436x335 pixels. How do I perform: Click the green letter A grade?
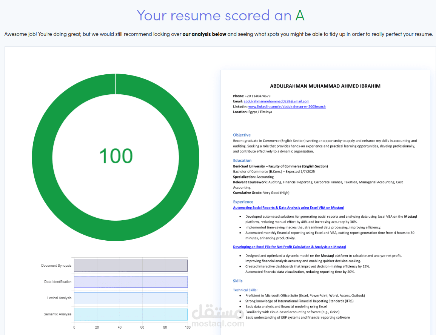tap(299, 15)
